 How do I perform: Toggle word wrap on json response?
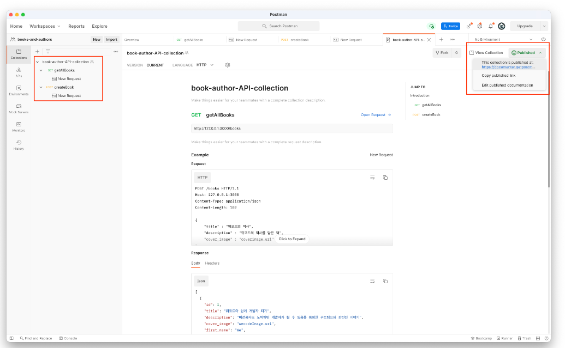[x=372, y=281]
